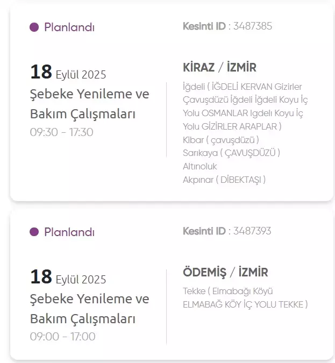Click the 09:30 - 17:30 time range
The width and height of the screenshot is (335, 363).
(x=62, y=132)
